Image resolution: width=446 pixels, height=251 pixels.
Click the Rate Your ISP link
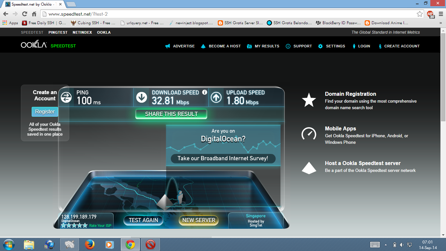click(x=100, y=226)
